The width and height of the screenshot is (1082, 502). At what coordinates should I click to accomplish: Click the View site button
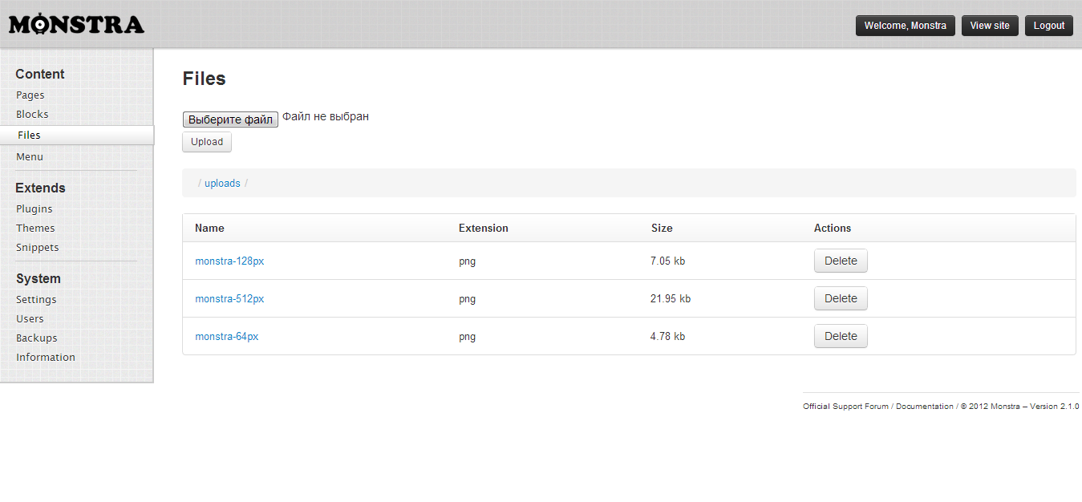[990, 26]
